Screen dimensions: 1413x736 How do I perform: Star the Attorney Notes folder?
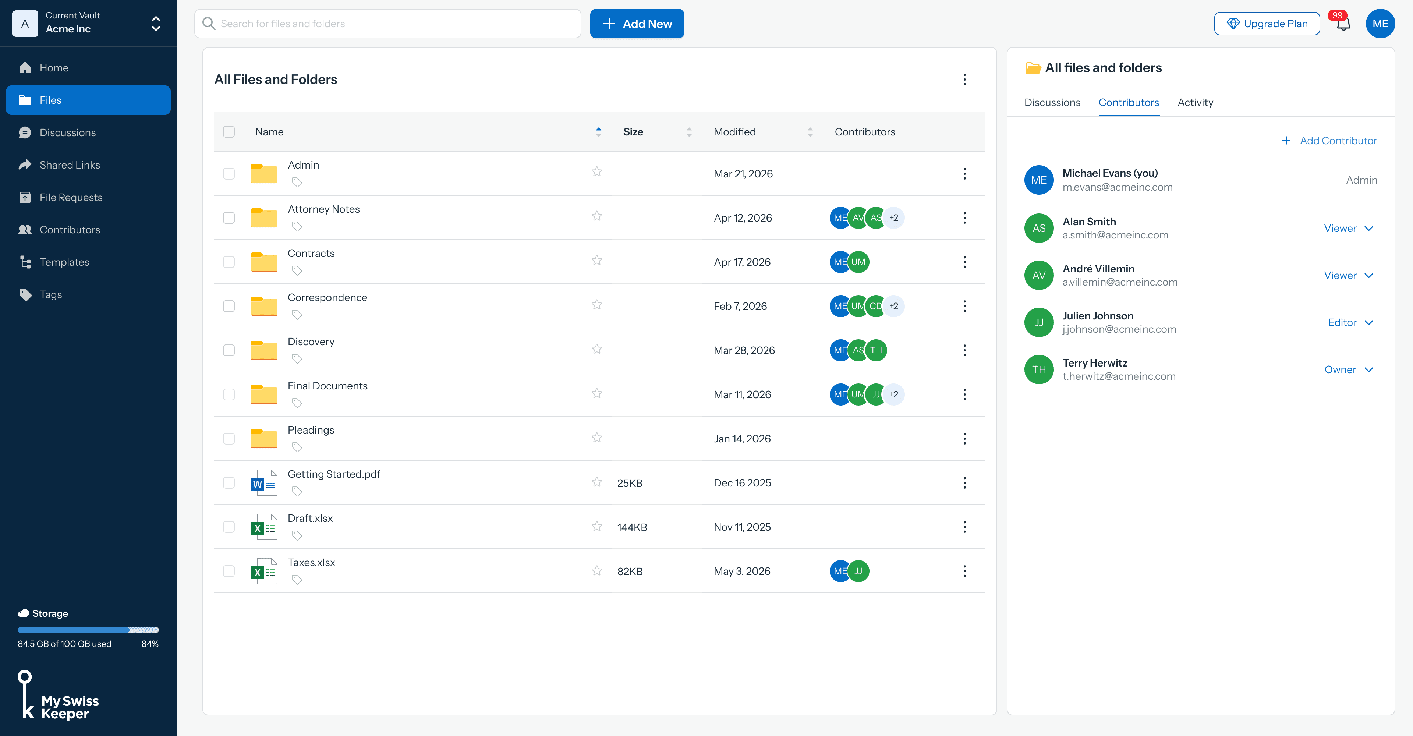597,216
